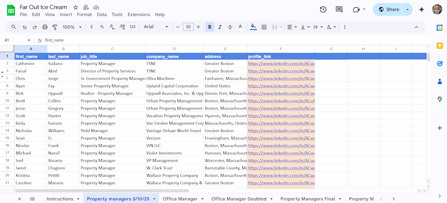Viewport: 447px width, 203px height.
Task: Open the Arial font dropdown
Action: (156, 27)
